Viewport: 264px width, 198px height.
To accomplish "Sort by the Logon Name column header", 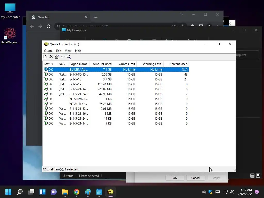I will coord(79,64).
